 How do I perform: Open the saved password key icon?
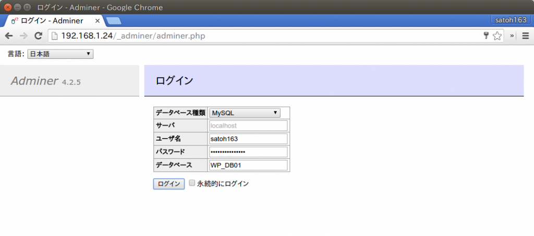click(x=487, y=36)
